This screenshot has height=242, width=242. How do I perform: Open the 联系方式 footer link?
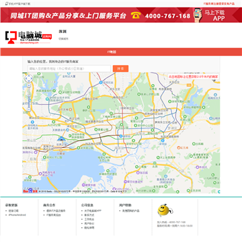point(89,215)
